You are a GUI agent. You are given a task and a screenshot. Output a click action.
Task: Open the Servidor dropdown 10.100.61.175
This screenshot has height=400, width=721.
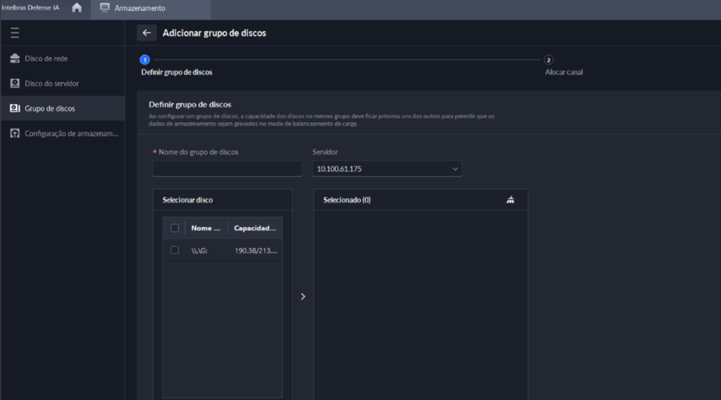click(387, 169)
